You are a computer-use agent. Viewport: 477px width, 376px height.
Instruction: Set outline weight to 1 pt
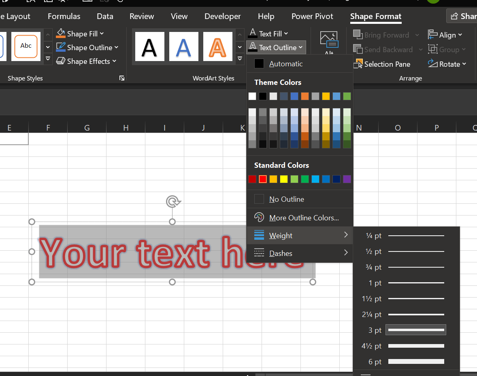(x=407, y=283)
